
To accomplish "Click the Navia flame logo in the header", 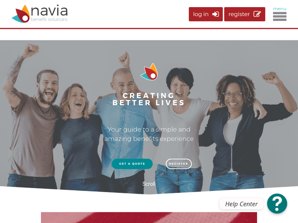I will coord(21,14).
